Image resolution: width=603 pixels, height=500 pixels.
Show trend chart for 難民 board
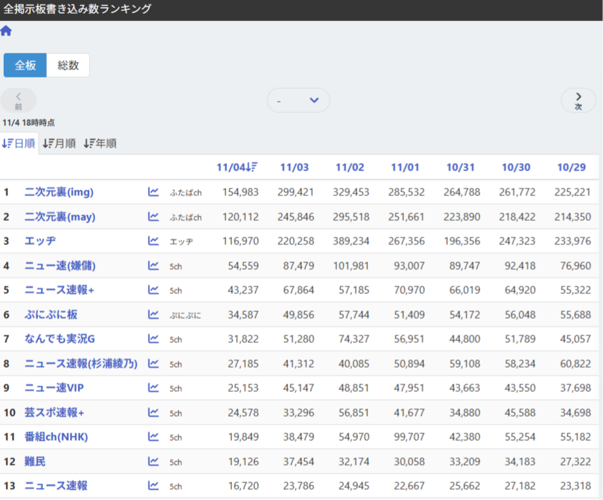[x=153, y=462]
